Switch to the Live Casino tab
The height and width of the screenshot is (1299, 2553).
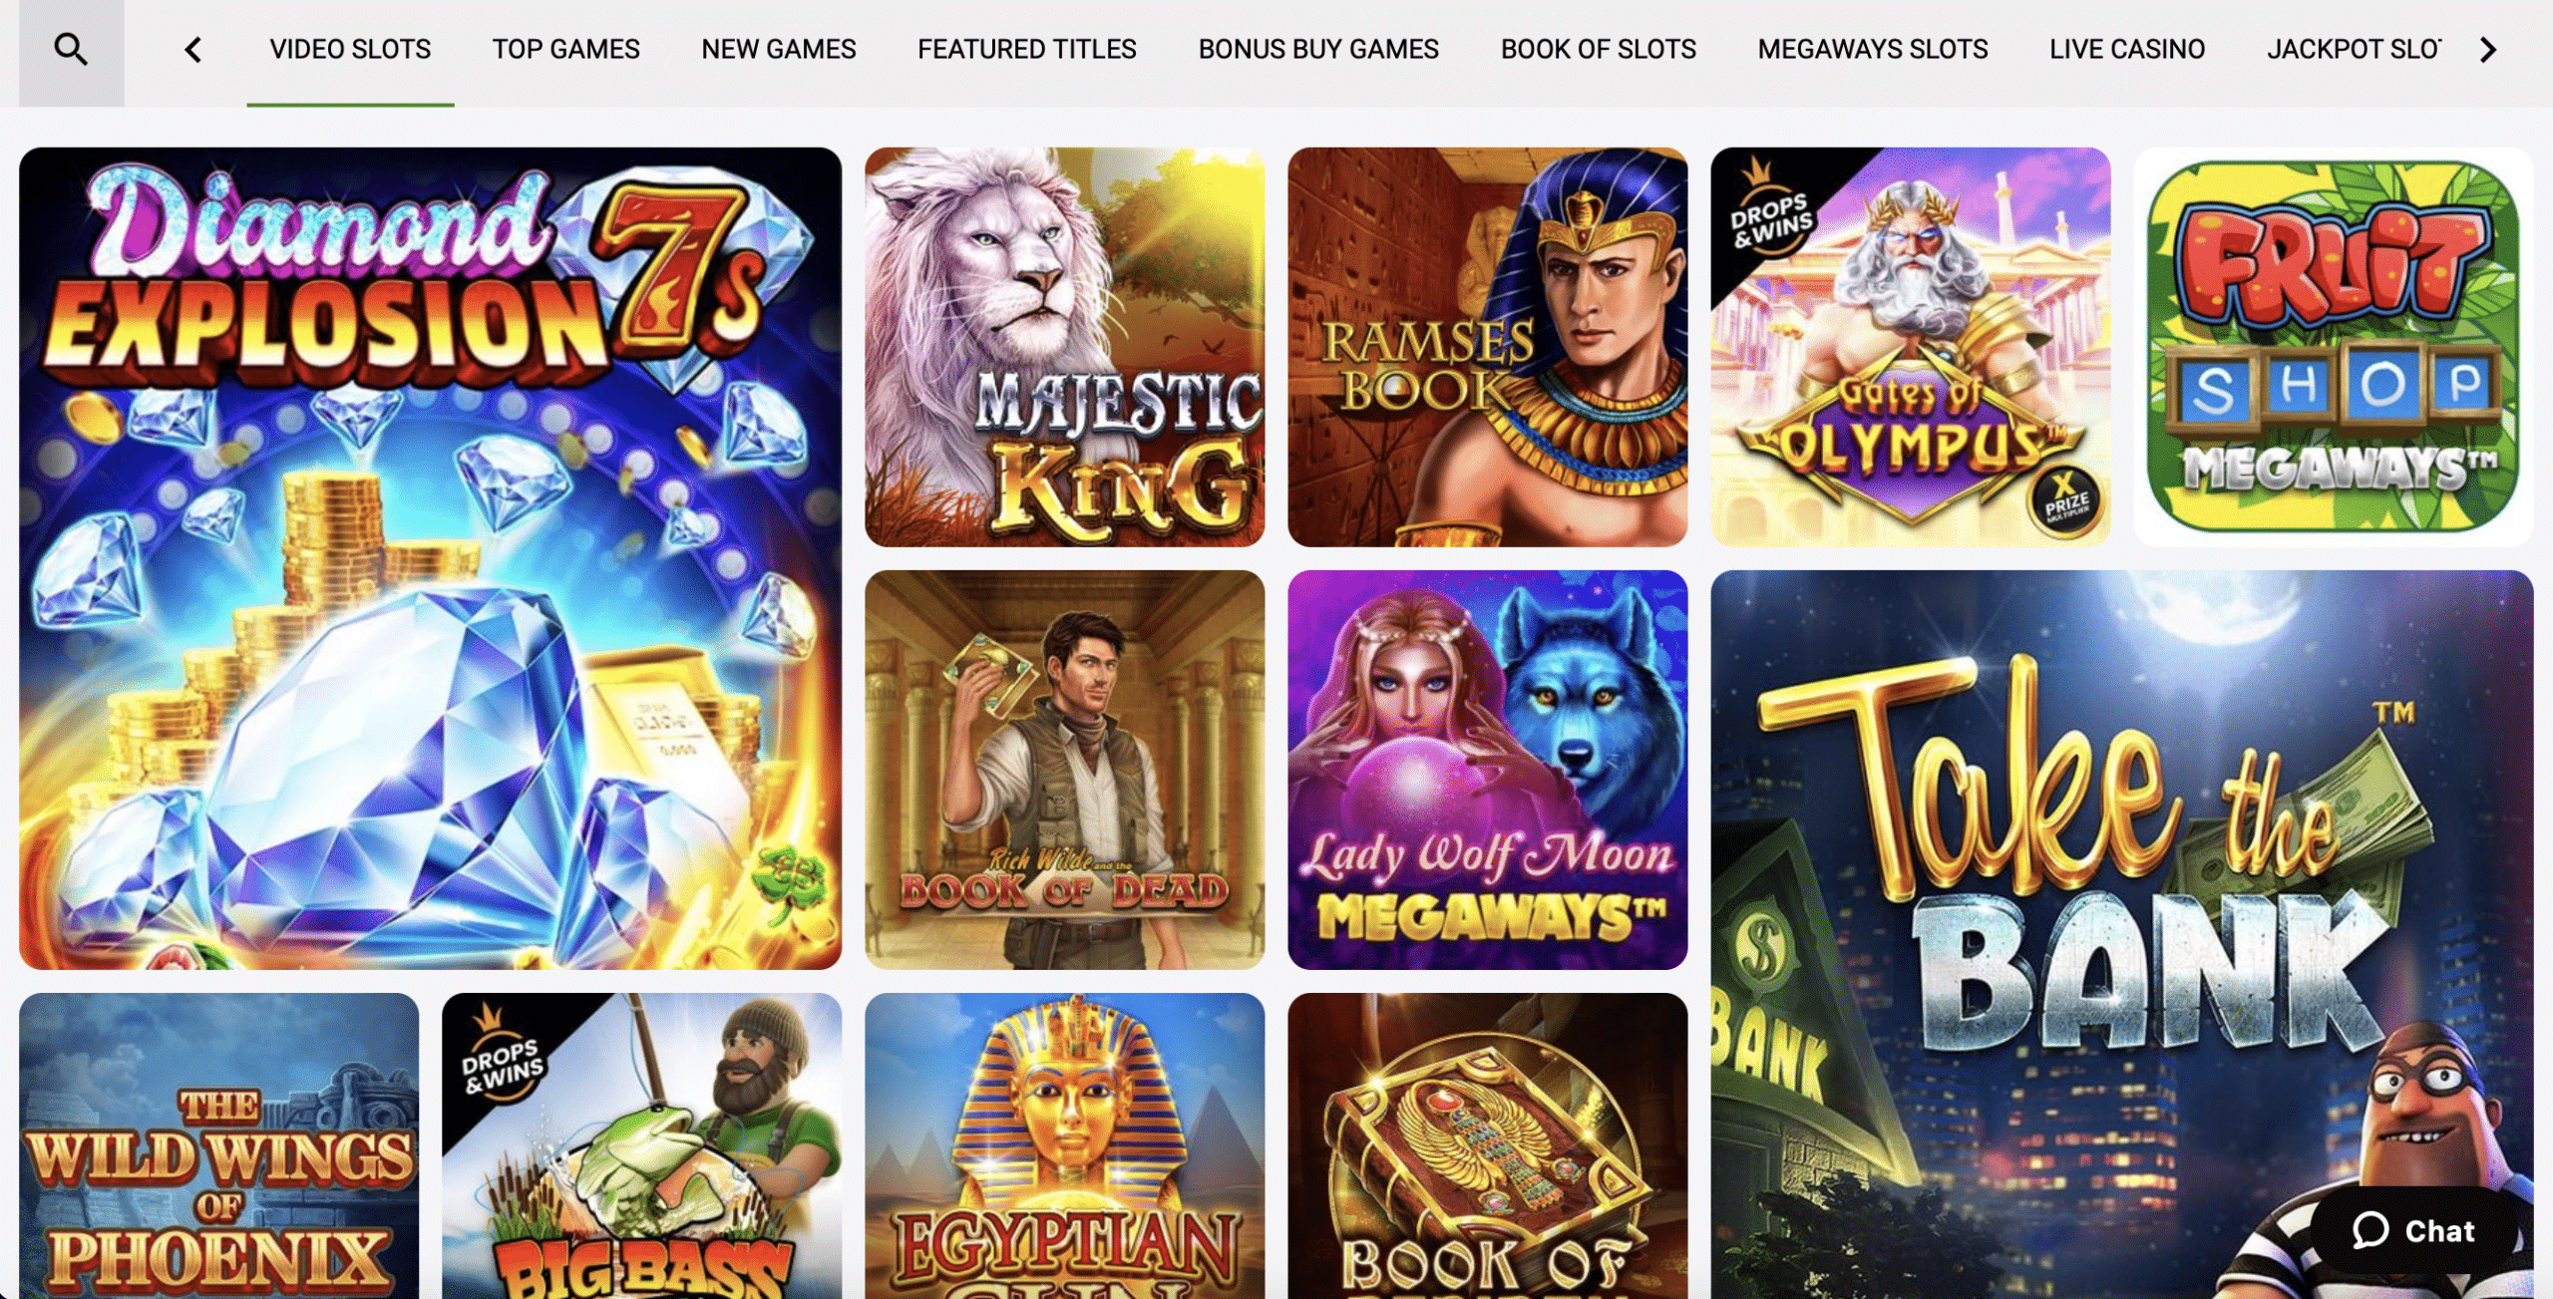(x=2127, y=49)
